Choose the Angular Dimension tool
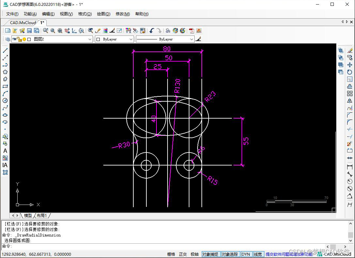The width and height of the screenshot is (355, 258). tap(350, 196)
